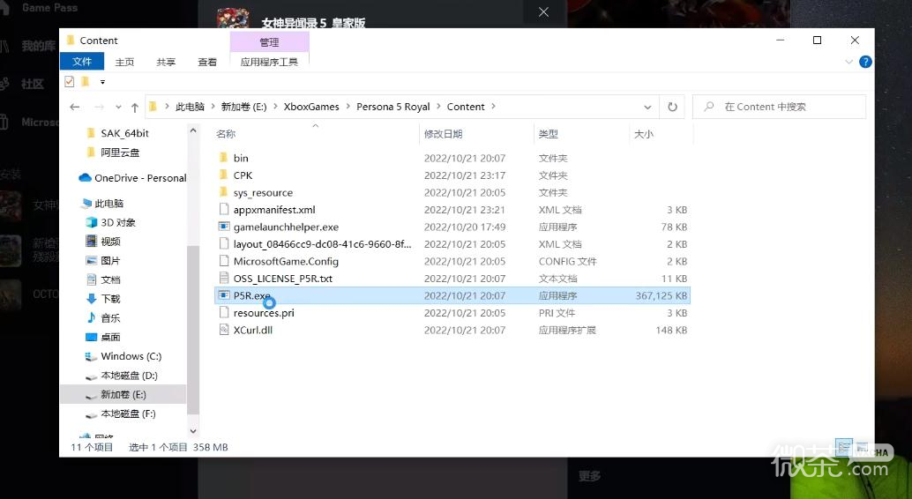Sort by 修改日期 column header

tap(443, 134)
